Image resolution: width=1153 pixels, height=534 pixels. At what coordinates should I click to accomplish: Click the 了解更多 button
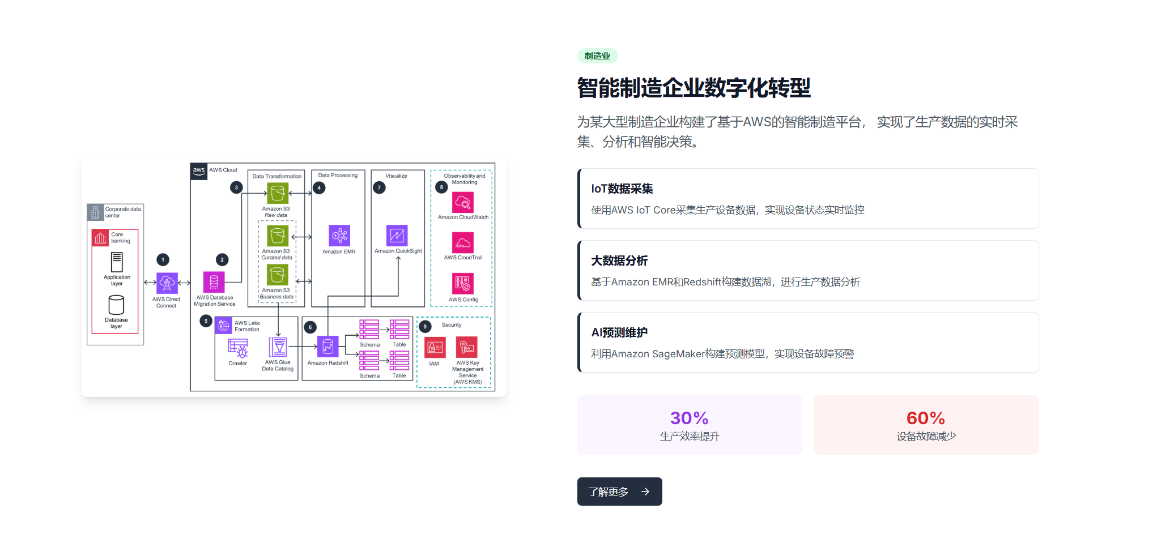[x=619, y=492]
